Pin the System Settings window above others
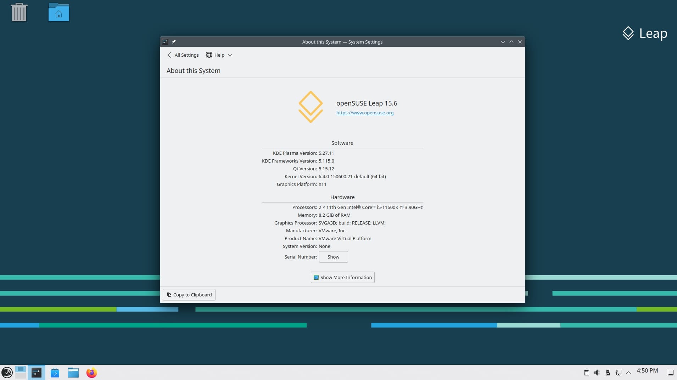The image size is (677, 380). [x=174, y=41]
